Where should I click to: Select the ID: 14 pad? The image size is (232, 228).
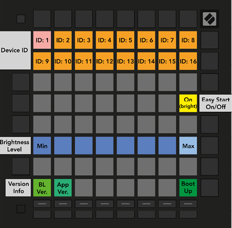146,61
